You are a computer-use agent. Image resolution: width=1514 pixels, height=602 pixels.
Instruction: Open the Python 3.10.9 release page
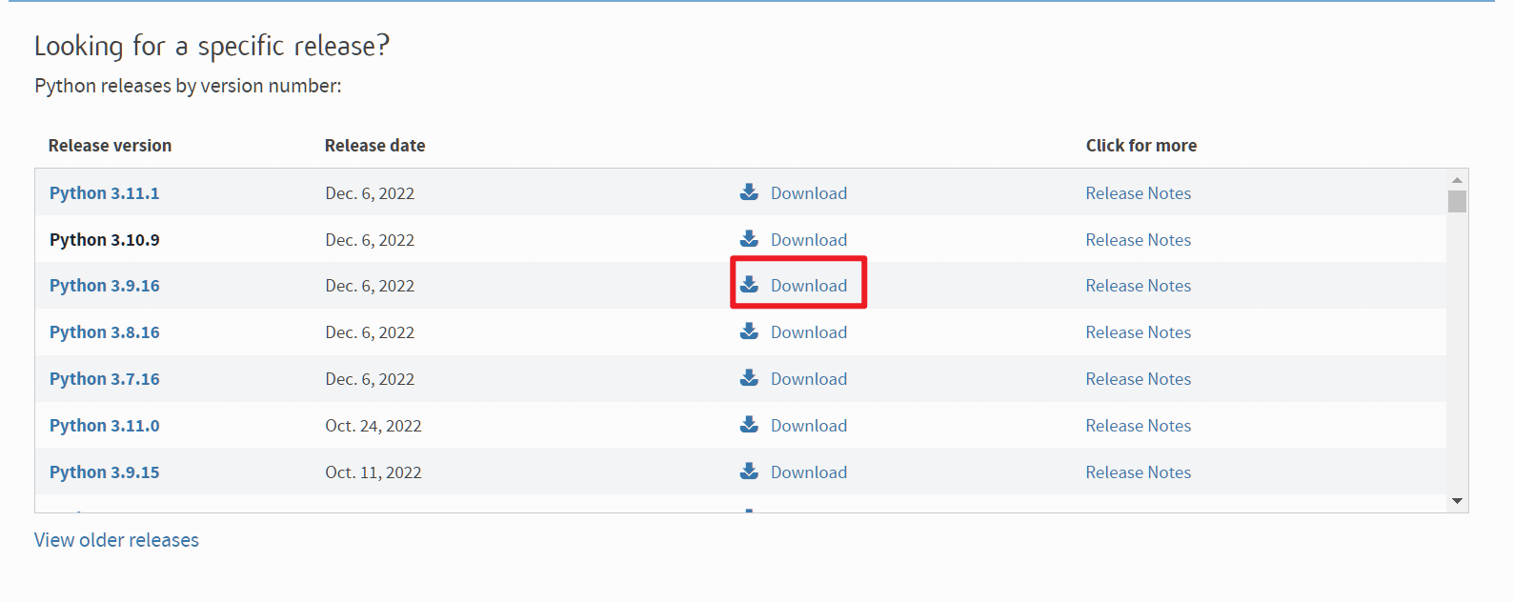[x=105, y=240]
